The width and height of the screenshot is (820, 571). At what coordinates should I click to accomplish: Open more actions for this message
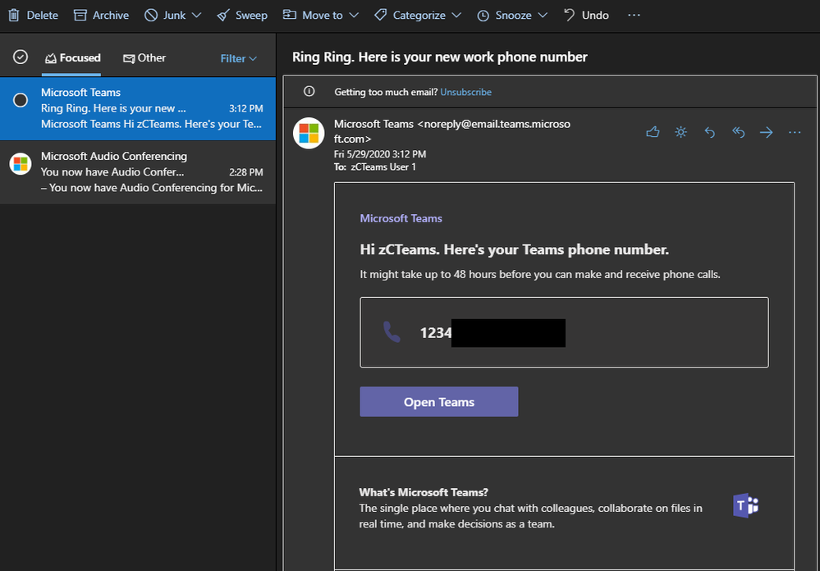794,132
